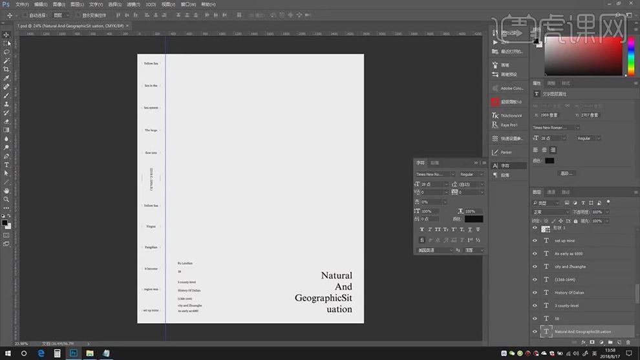The height and width of the screenshot is (360, 640).
Task: Open the Windows Start button
Action: (x=8, y=353)
